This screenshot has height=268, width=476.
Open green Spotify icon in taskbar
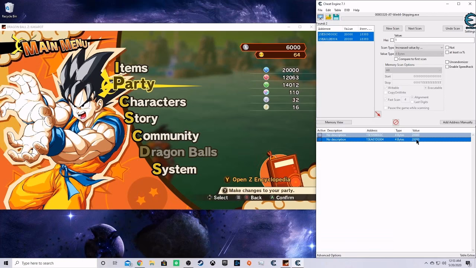point(176,263)
